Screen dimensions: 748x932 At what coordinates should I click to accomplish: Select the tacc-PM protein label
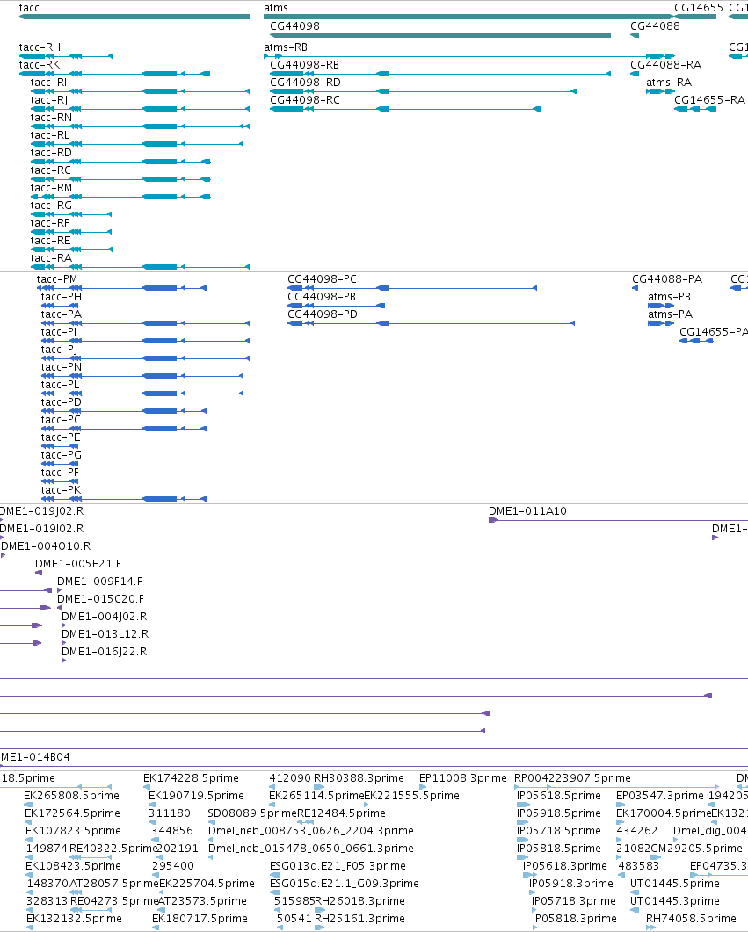coord(57,279)
